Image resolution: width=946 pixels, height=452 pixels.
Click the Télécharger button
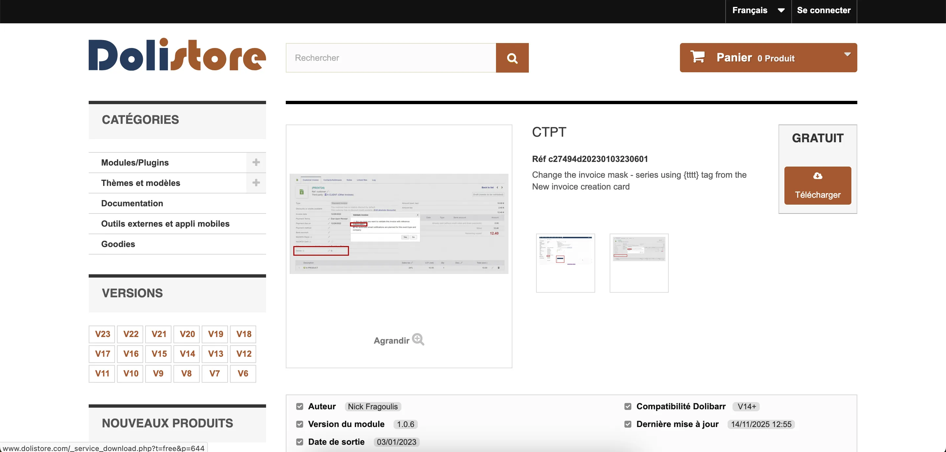click(818, 185)
